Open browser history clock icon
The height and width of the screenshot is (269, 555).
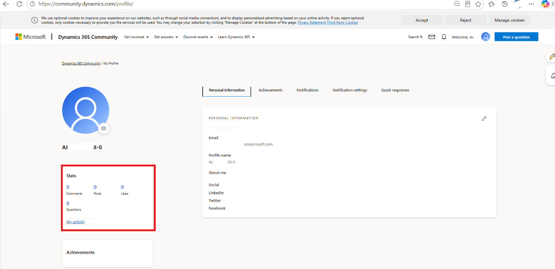tap(505, 4)
